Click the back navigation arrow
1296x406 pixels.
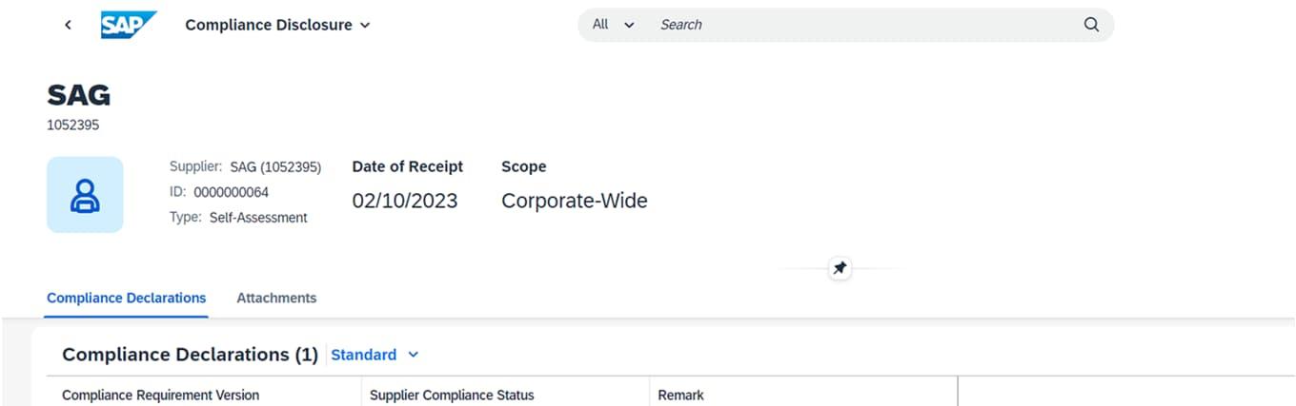pyautogui.click(x=68, y=25)
